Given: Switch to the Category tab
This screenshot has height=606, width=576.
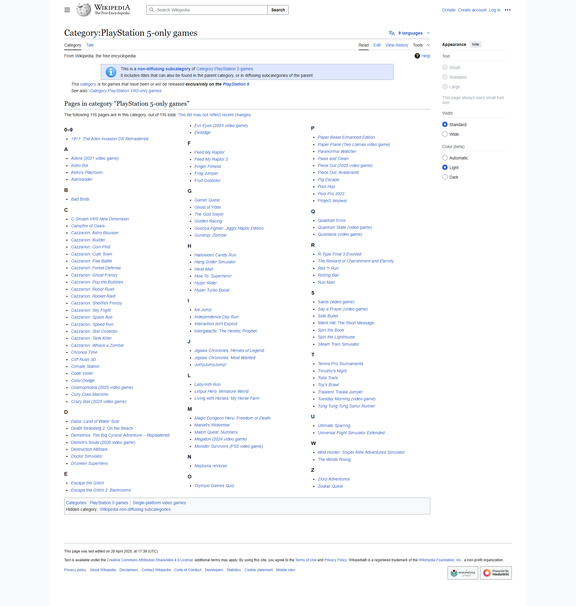Looking at the screenshot, I should click(73, 45).
